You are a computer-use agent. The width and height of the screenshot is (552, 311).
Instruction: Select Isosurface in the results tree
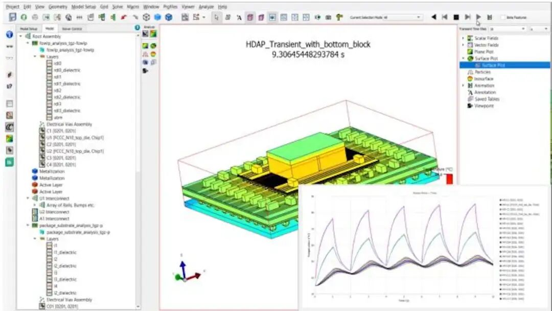pyautogui.click(x=484, y=79)
